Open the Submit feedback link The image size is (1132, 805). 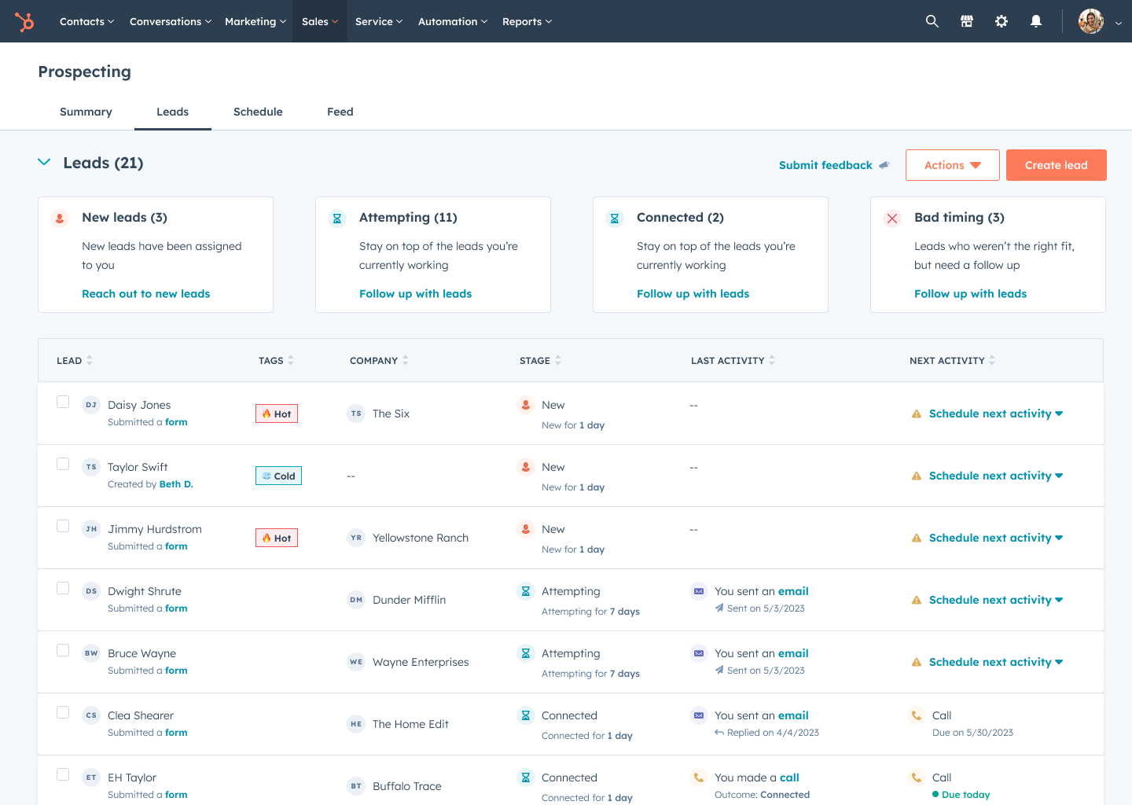click(x=825, y=165)
